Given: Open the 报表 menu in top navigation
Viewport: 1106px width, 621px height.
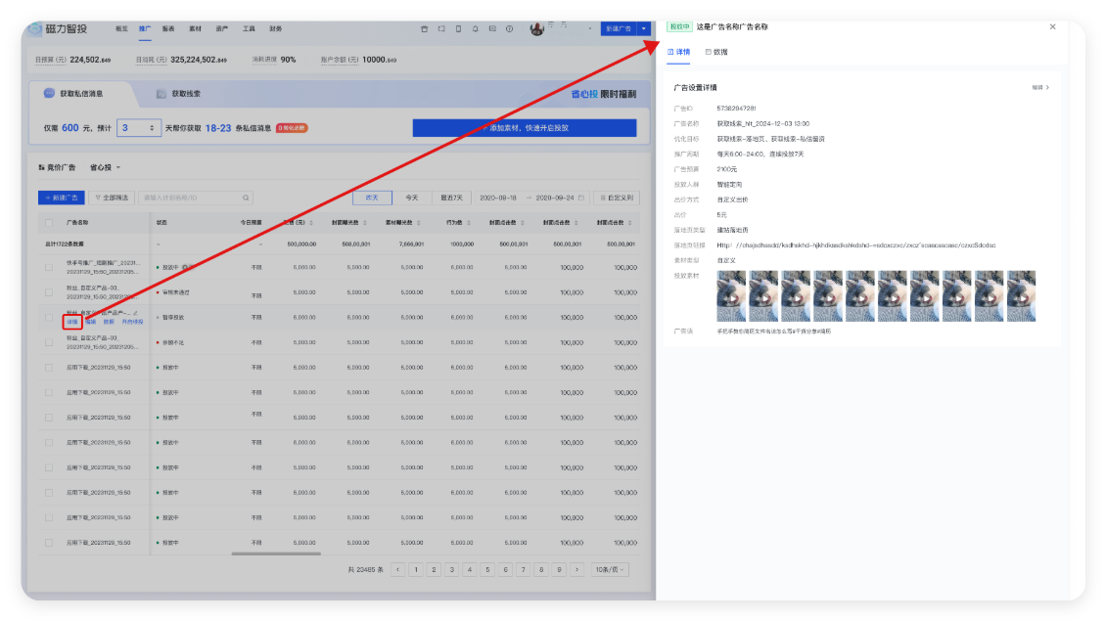Looking at the screenshot, I should pyautogui.click(x=168, y=29).
